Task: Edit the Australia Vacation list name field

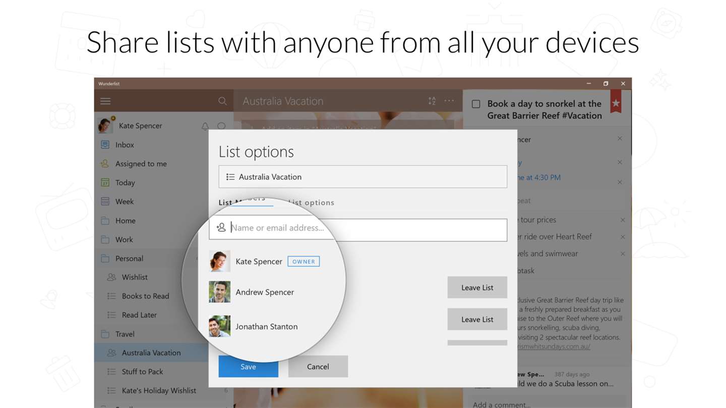Action: pos(363,177)
